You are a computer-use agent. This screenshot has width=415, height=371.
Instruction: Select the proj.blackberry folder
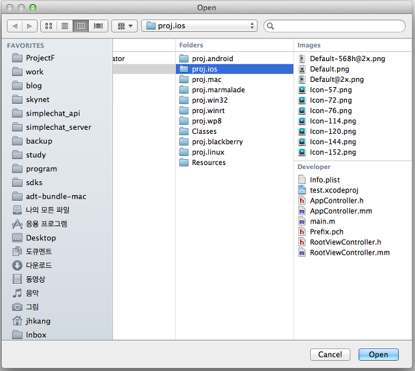(235, 142)
